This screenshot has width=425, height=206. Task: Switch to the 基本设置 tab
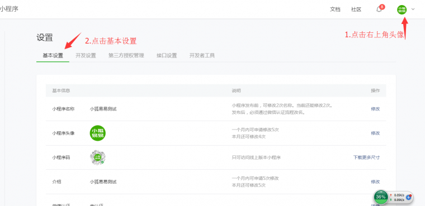pos(53,55)
